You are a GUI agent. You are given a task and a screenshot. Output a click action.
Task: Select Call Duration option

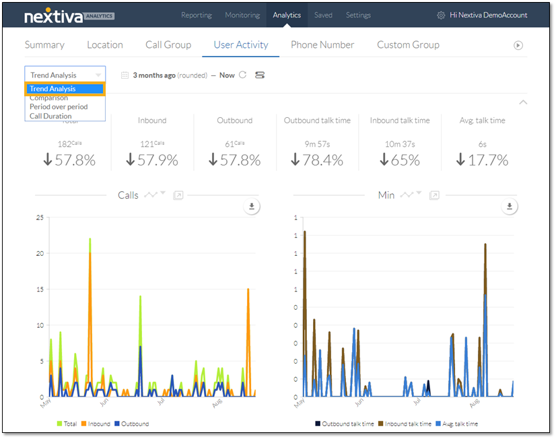tap(50, 116)
